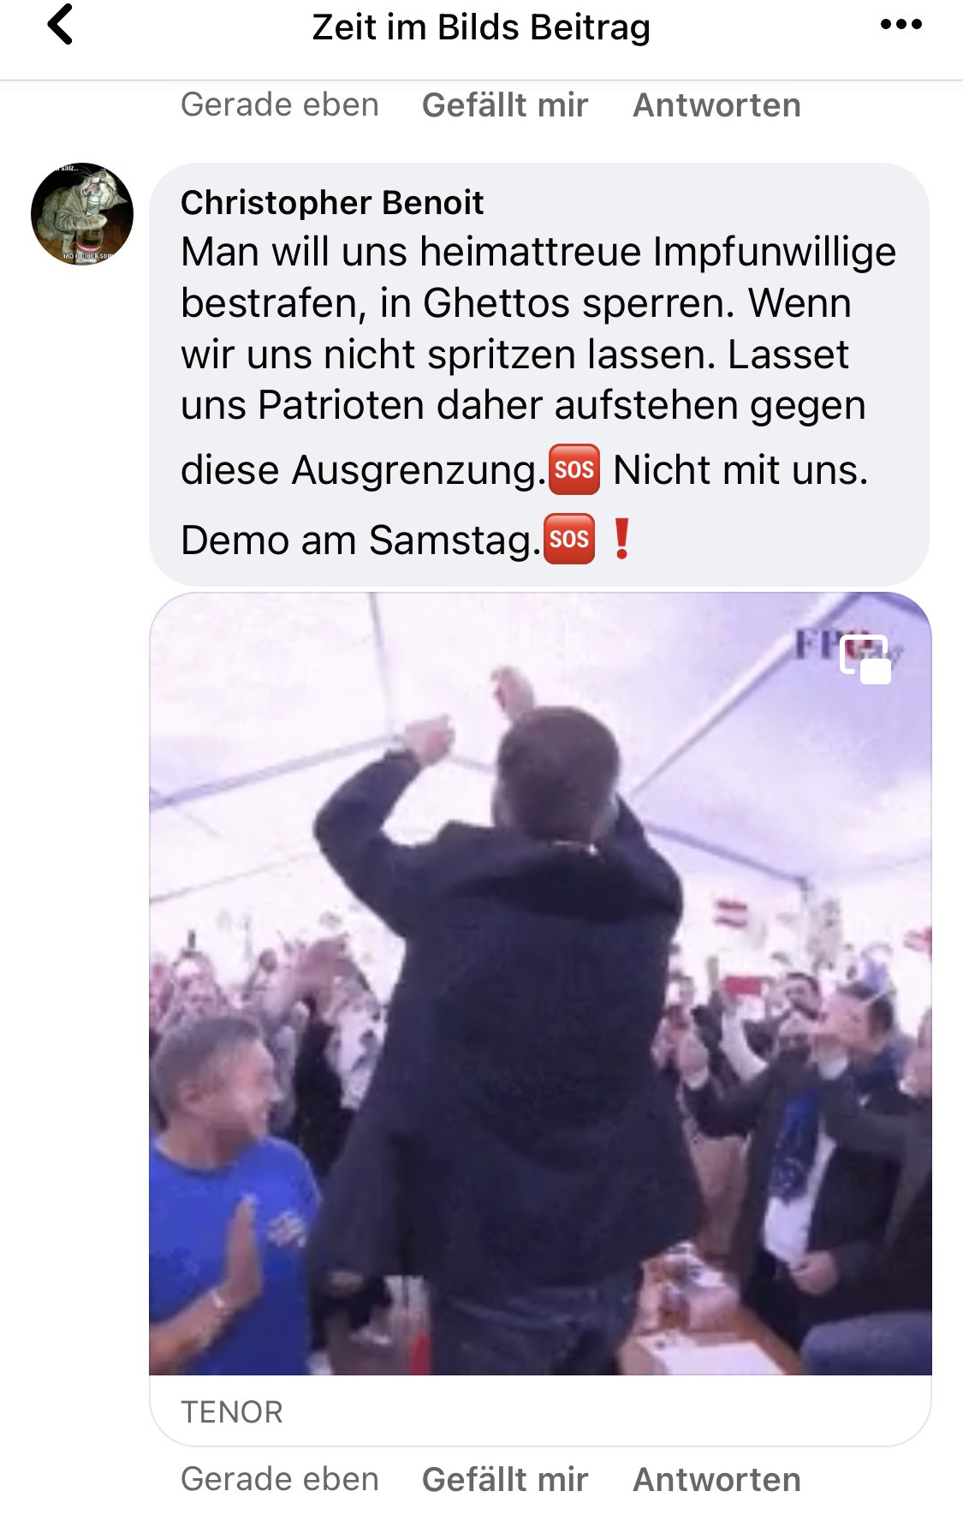Go back using the header arrow
The height and width of the screenshot is (1533, 963).
point(60,25)
